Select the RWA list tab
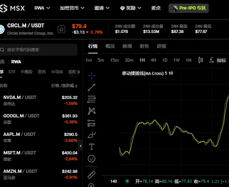 [16, 62]
